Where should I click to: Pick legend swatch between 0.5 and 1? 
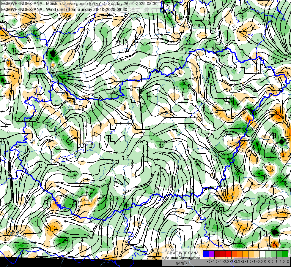(x=274, y=254)
